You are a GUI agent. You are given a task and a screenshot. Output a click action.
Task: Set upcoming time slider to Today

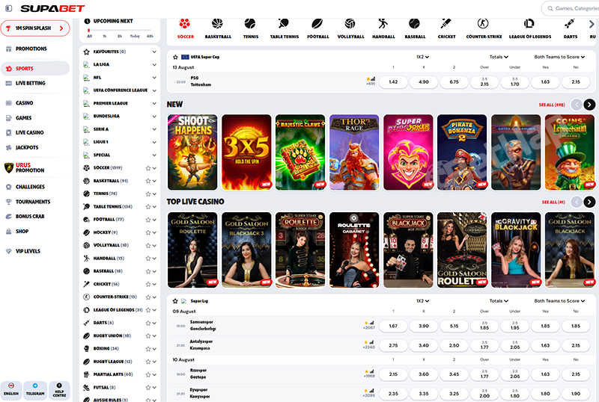pyautogui.click(x=135, y=36)
